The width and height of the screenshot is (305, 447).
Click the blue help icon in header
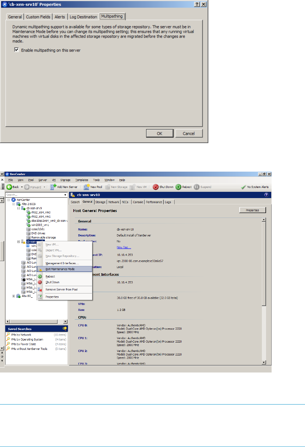266,195
